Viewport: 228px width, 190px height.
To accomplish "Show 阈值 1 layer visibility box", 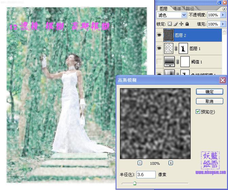I will click(159, 62).
